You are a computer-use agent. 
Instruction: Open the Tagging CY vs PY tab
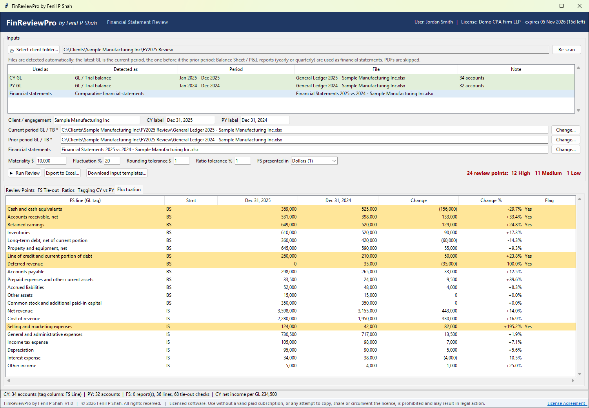click(x=96, y=190)
